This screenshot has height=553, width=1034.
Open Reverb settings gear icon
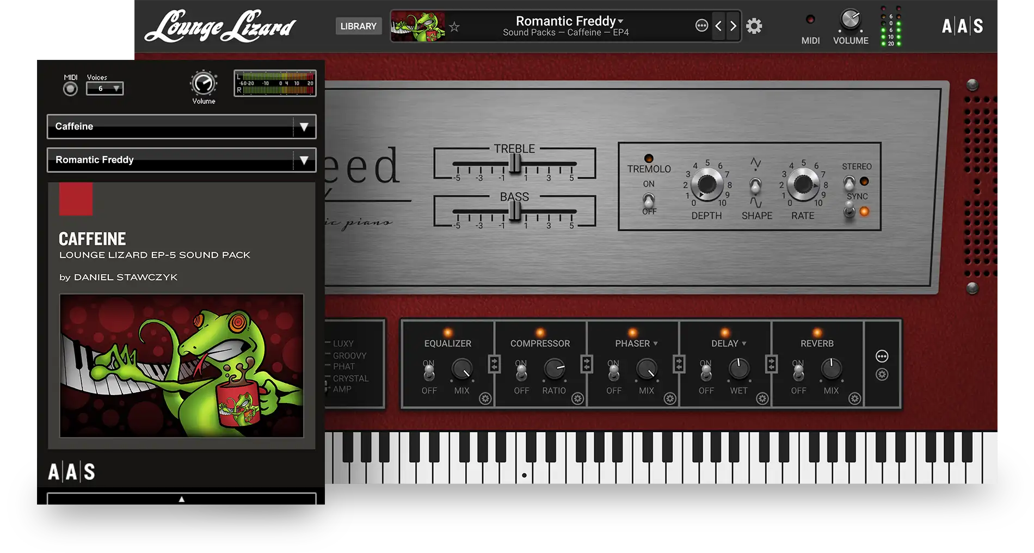coord(854,399)
